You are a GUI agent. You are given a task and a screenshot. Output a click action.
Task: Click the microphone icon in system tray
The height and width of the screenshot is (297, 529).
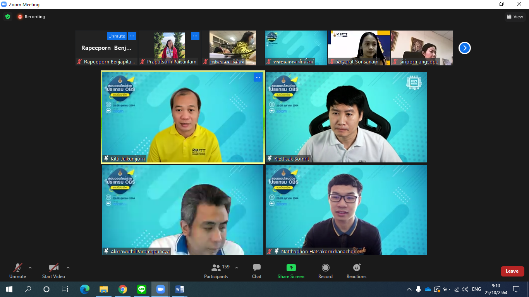click(x=419, y=289)
